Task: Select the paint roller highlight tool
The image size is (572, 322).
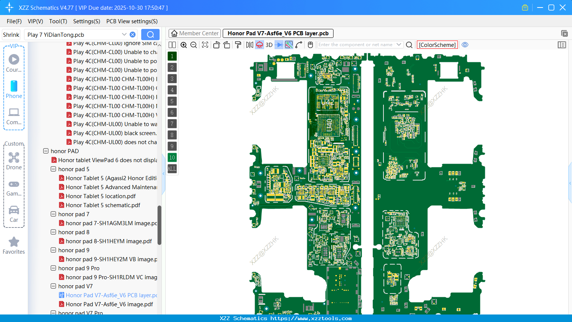Action: [x=238, y=45]
